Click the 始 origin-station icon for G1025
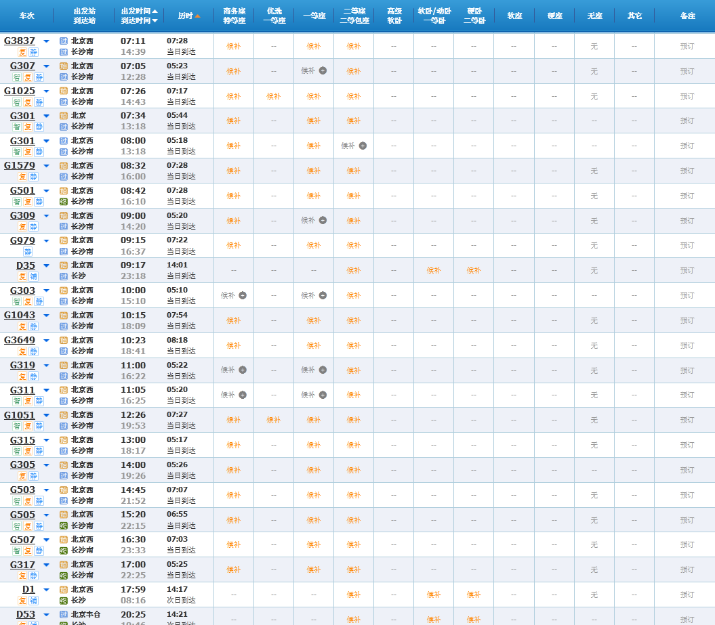The image size is (715, 625). (x=64, y=91)
